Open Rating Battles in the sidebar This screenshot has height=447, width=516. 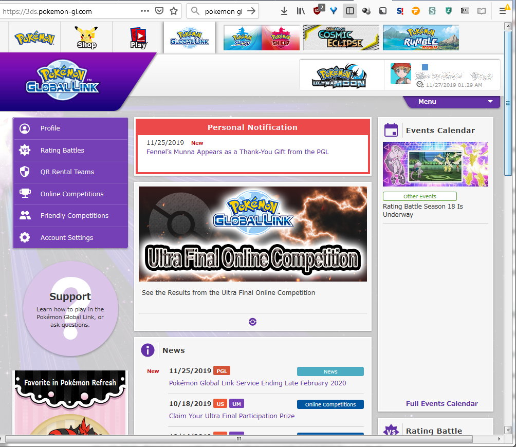point(70,151)
